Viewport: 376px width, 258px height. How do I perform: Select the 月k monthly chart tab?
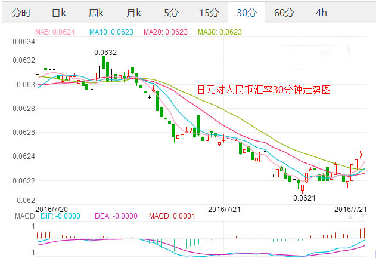(x=133, y=13)
